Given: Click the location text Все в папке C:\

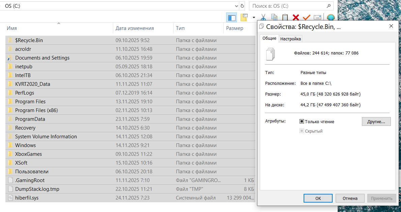Looking at the screenshot, I should (x=316, y=83).
